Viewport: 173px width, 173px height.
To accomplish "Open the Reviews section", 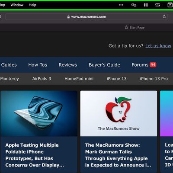I will pyautogui.click(x=68, y=65).
